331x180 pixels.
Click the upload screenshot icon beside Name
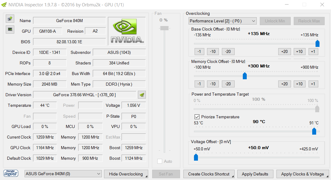(x=10, y=19)
